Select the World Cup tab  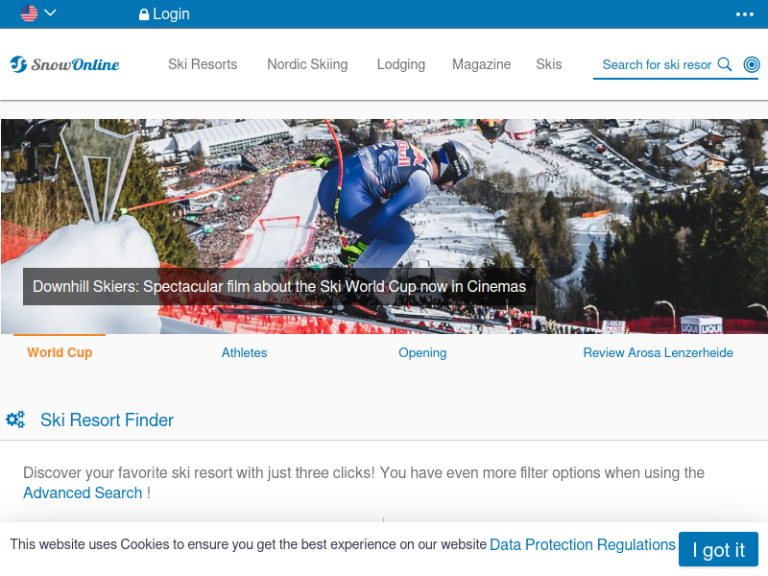click(x=60, y=352)
